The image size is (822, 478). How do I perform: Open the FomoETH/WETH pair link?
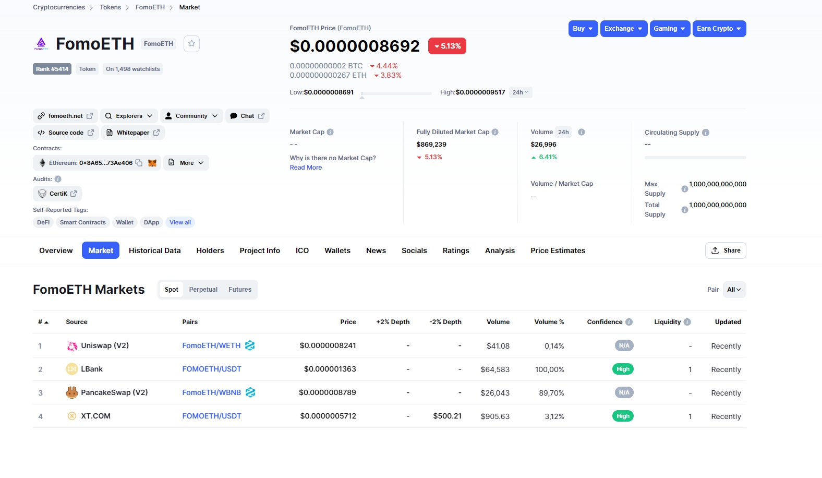point(211,345)
